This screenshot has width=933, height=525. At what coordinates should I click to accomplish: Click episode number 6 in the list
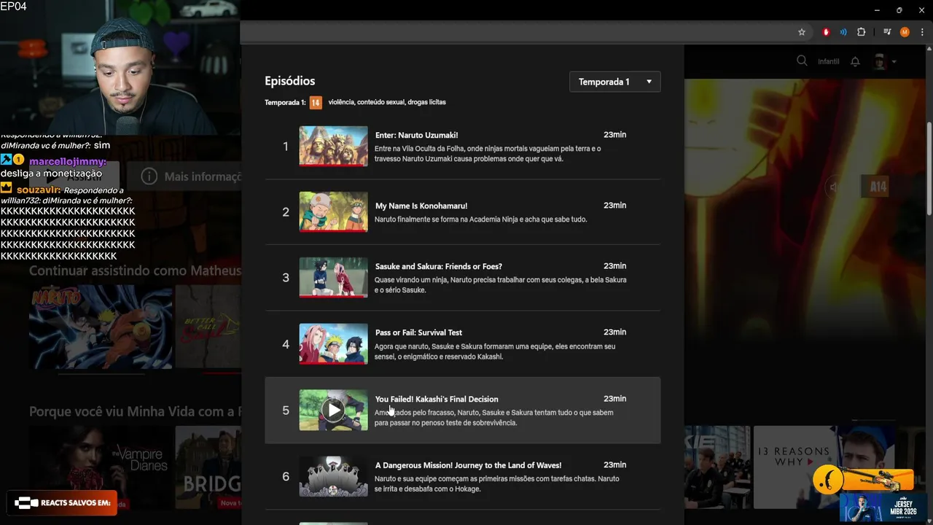(286, 477)
